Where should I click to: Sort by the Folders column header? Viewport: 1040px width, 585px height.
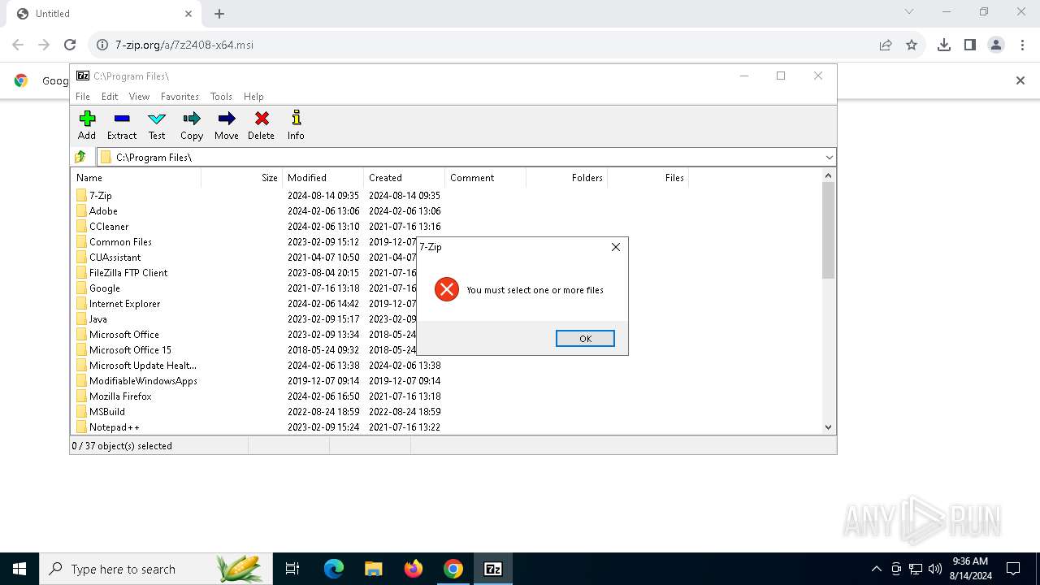pos(566,177)
